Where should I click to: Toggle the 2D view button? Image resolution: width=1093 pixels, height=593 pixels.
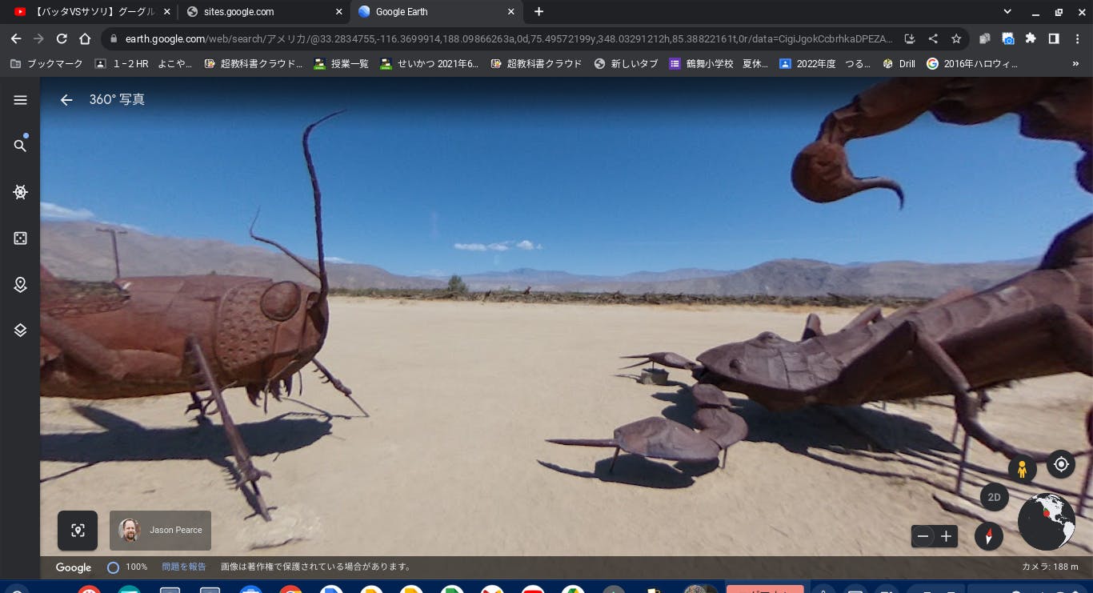point(994,497)
